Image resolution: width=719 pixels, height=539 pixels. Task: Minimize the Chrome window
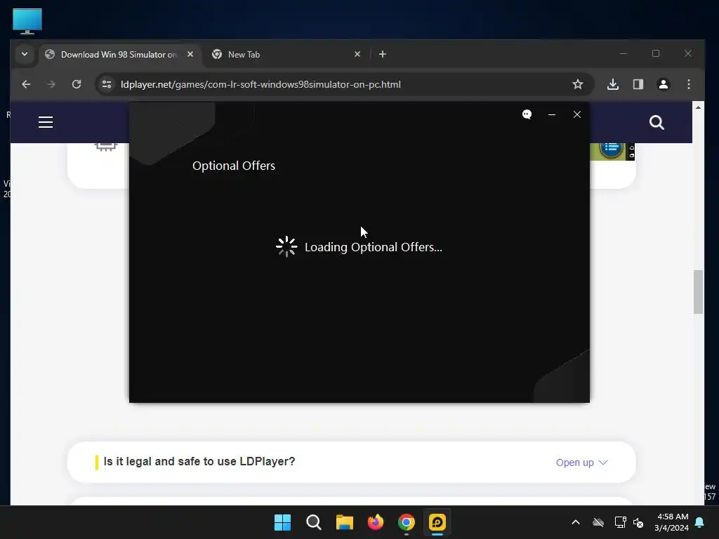[624, 53]
